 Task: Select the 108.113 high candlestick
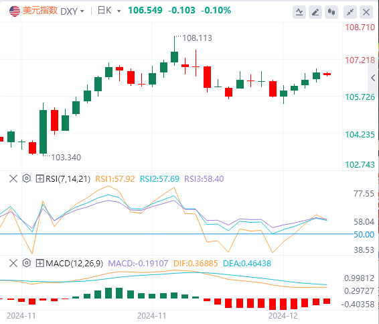click(174, 56)
